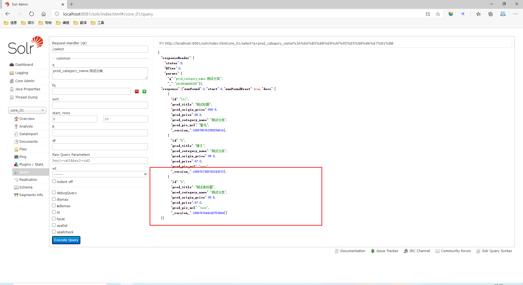Viewport: 523px width, 285px height.
Task: Enable the spatial checkbox
Action: coord(54,225)
